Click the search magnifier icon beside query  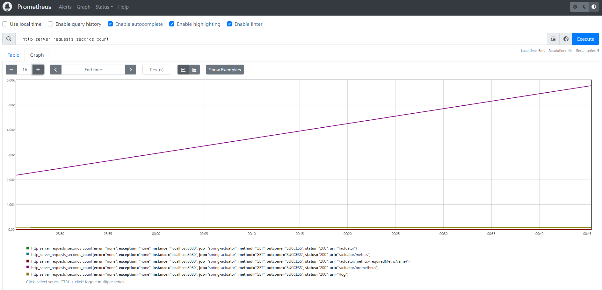9,39
